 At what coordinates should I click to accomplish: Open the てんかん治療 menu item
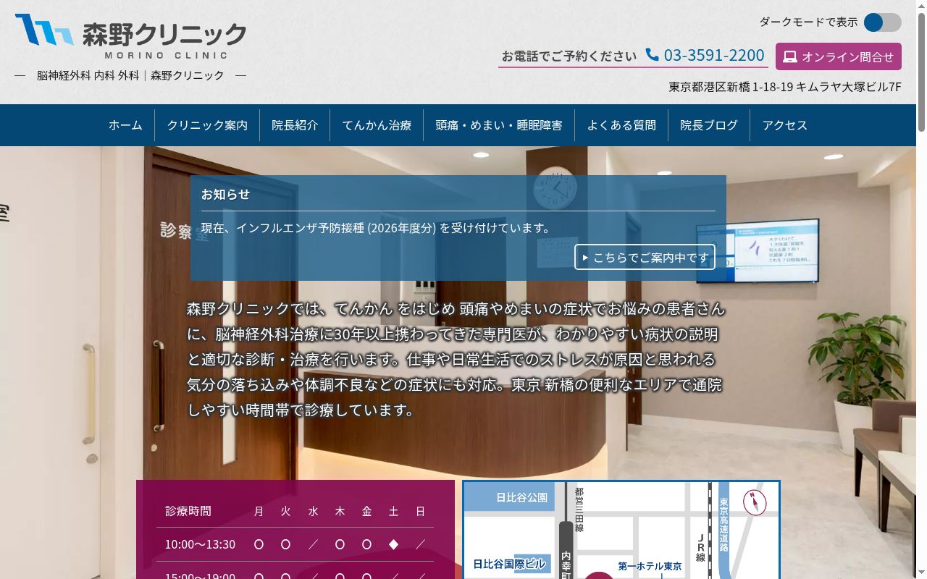click(377, 125)
